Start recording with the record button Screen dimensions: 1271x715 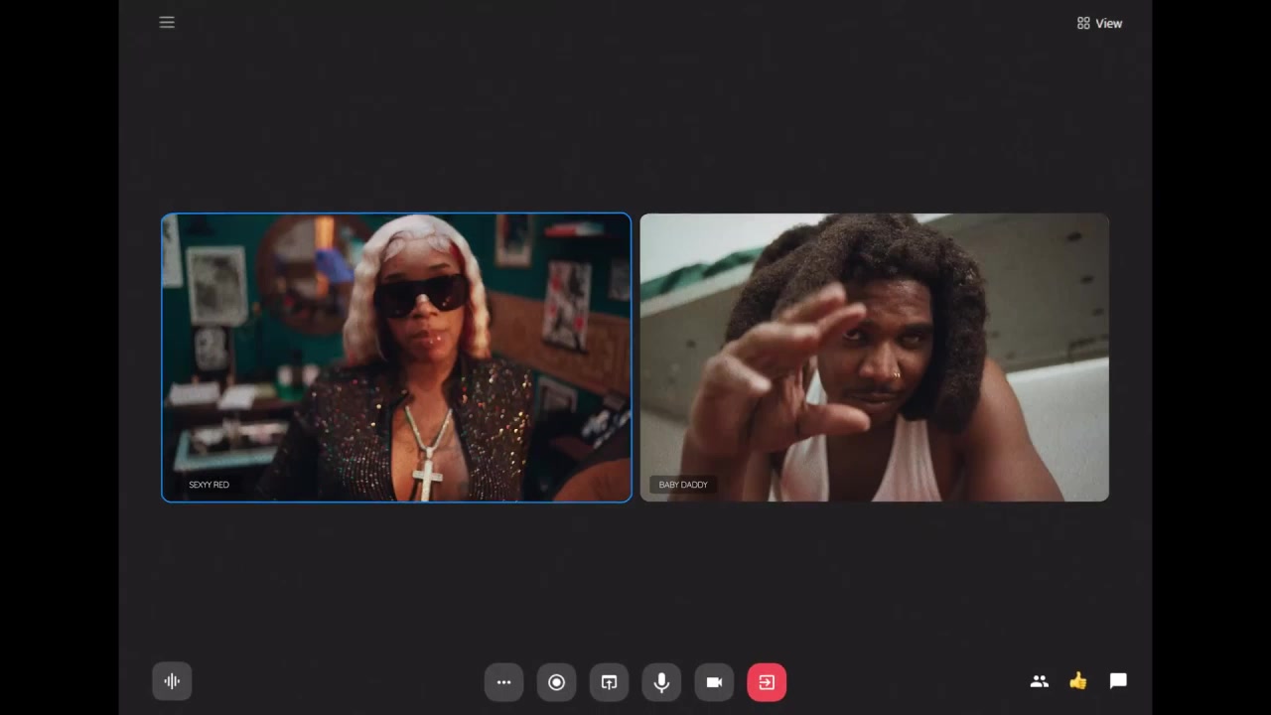pyautogui.click(x=556, y=682)
